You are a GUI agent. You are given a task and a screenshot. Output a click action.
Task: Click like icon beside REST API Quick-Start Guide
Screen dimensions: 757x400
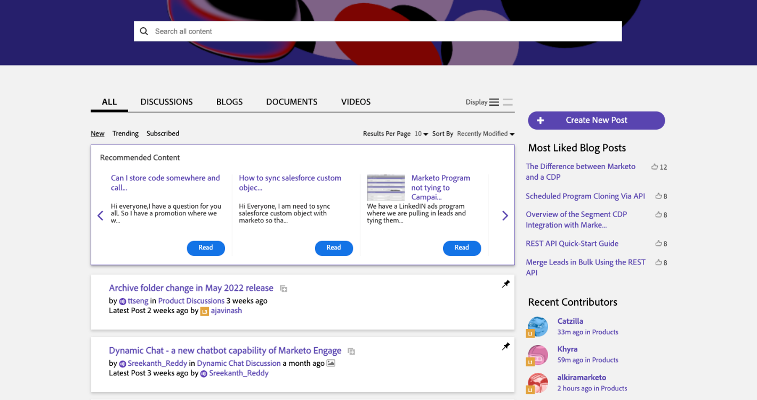(658, 243)
